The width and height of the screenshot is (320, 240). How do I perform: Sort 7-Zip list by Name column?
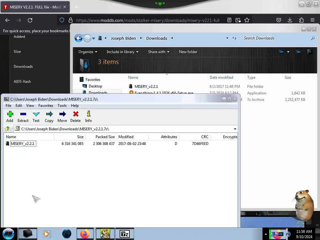(x=29, y=137)
